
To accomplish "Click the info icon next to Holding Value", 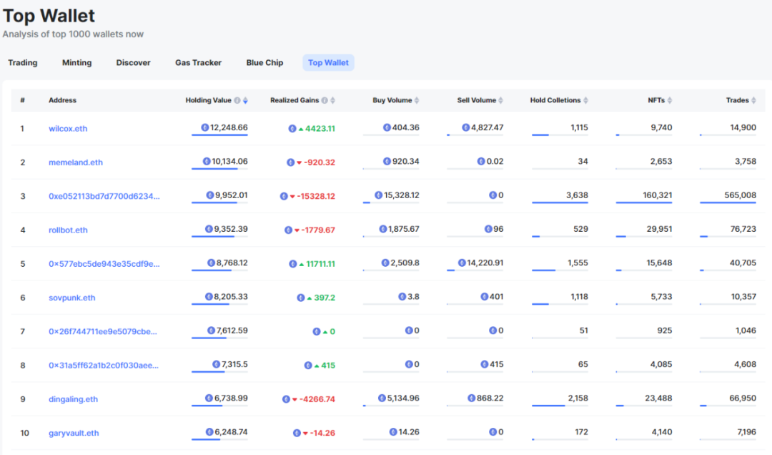I will point(237,101).
